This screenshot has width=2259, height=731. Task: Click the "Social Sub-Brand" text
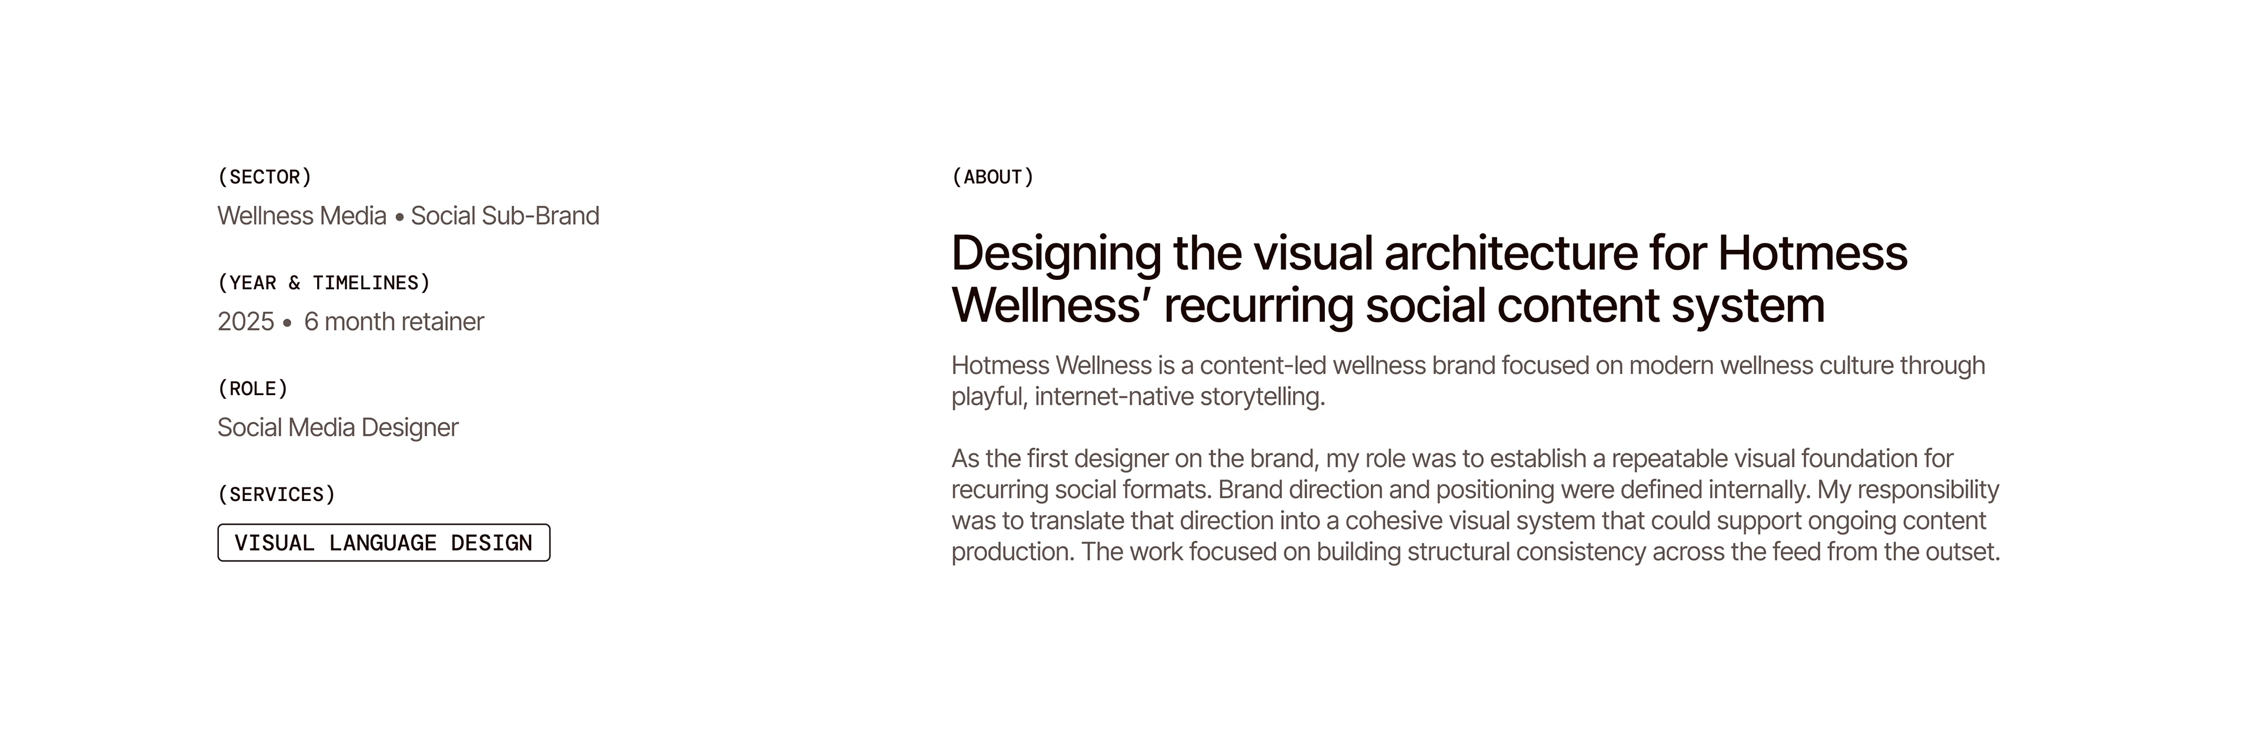504,216
